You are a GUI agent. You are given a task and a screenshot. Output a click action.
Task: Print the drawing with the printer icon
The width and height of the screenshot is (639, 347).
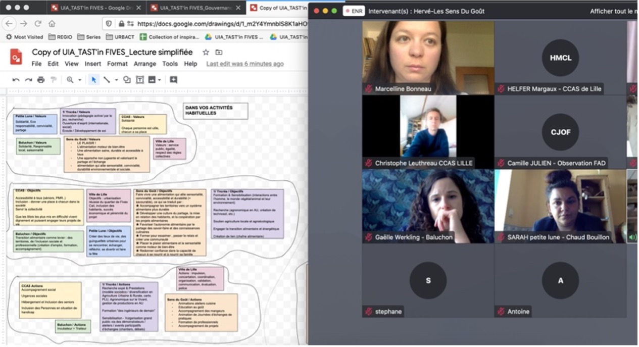point(41,80)
